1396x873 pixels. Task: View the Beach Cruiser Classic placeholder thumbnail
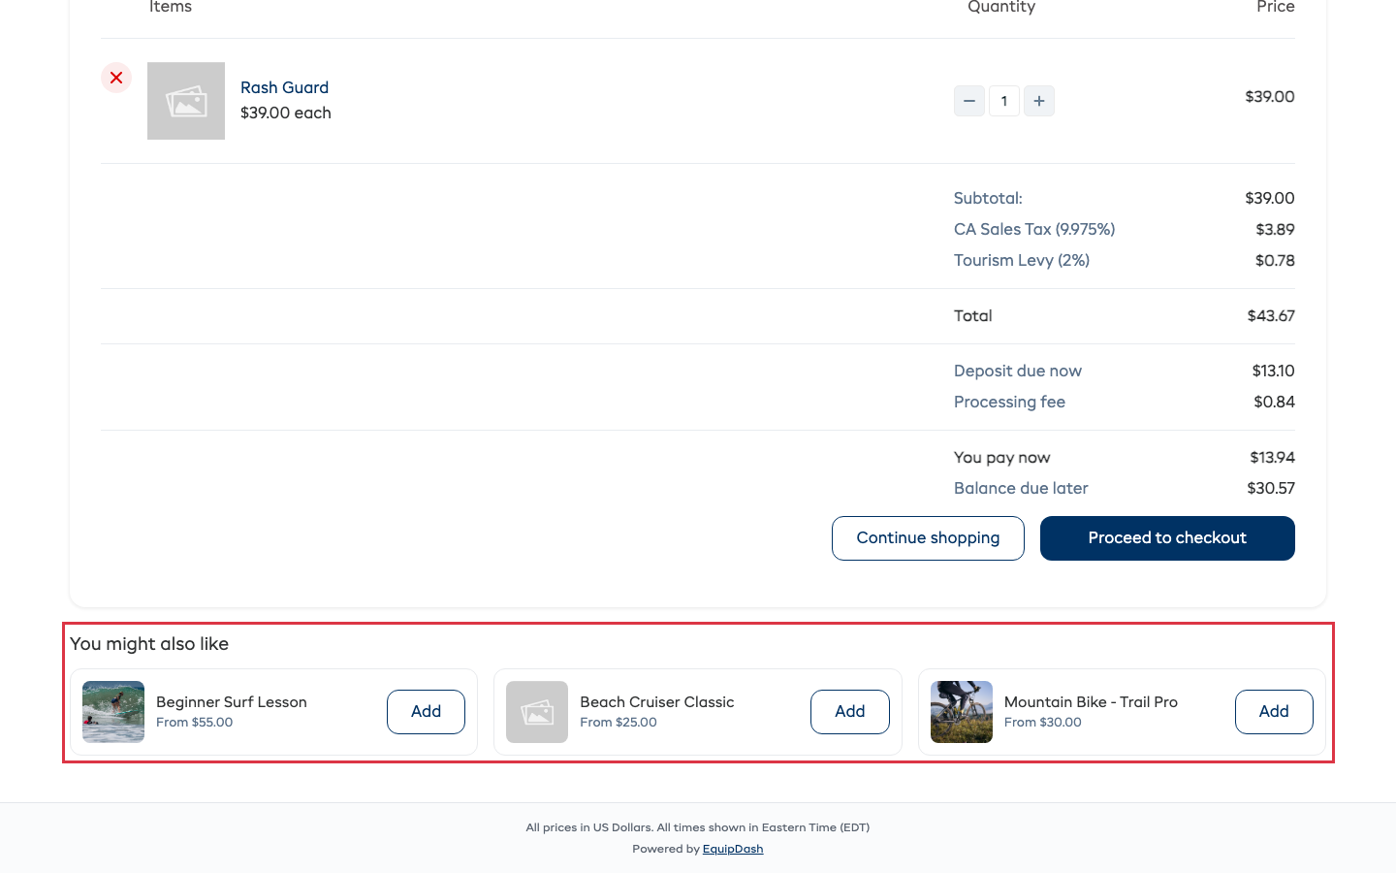tap(537, 712)
